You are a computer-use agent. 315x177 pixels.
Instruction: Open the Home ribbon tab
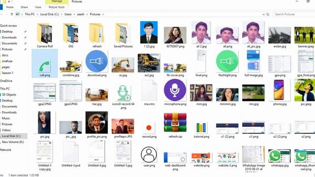tap(10, 7)
